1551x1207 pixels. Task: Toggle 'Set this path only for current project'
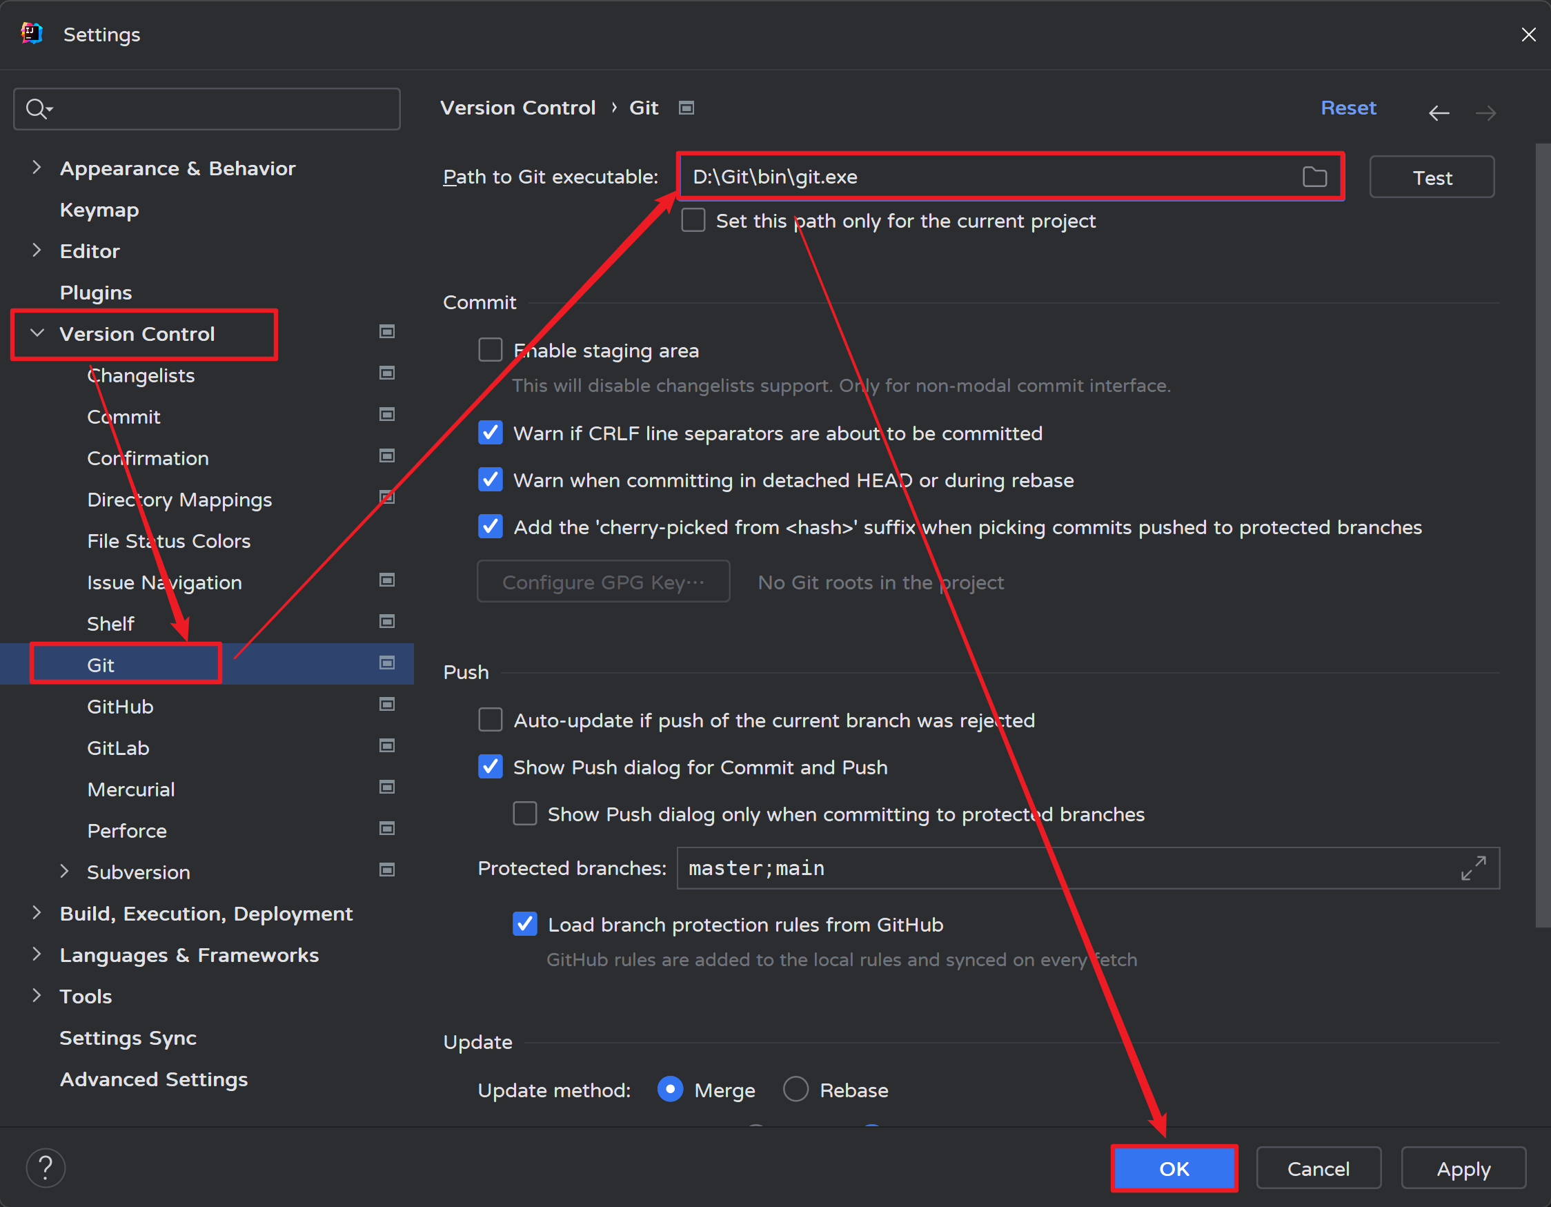point(693,220)
